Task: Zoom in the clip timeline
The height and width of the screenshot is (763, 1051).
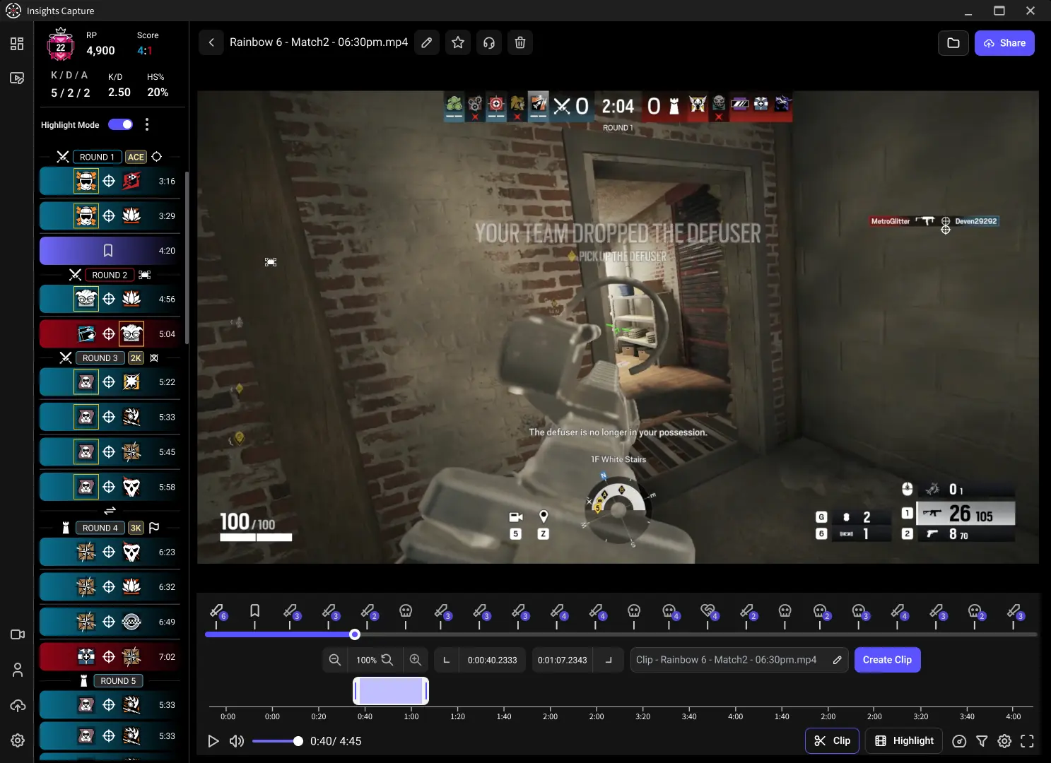Action: (x=416, y=660)
